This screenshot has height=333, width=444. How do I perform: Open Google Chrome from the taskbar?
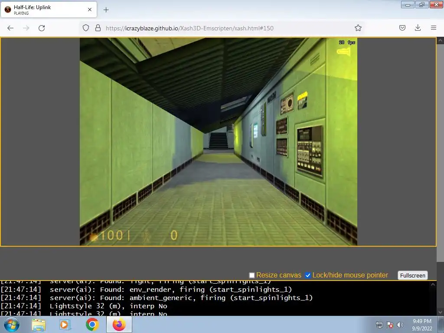[92, 324]
